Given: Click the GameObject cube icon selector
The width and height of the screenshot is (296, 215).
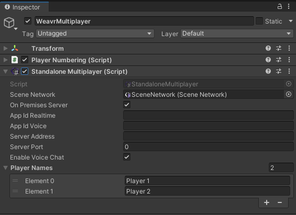Looking at the screenshot, I should point(10,24).
